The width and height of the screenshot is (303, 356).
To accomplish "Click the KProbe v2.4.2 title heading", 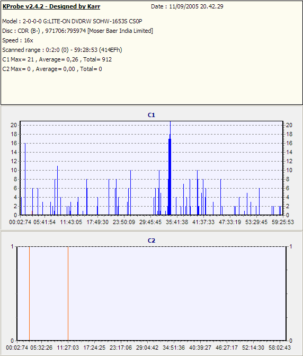I will coord(51,6).
